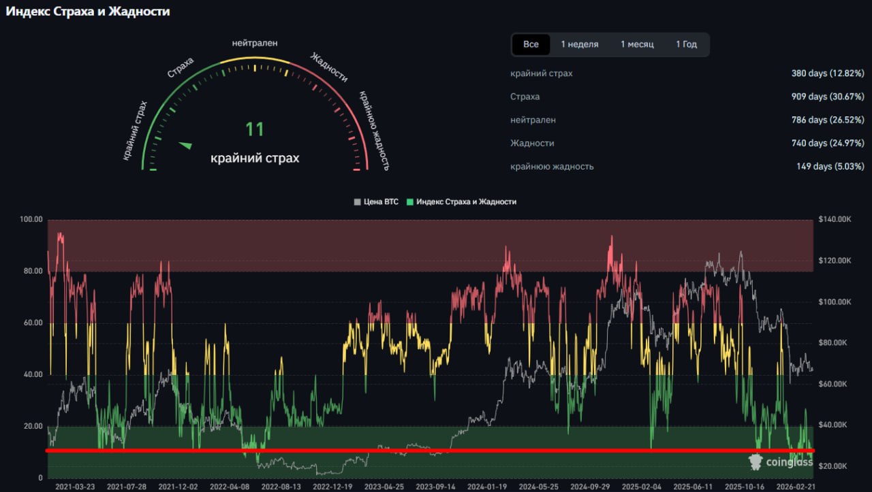The image size is (872, 492).
Task: Click the "нейтрален" label above the gauge
Action: (x=255, y=43)
